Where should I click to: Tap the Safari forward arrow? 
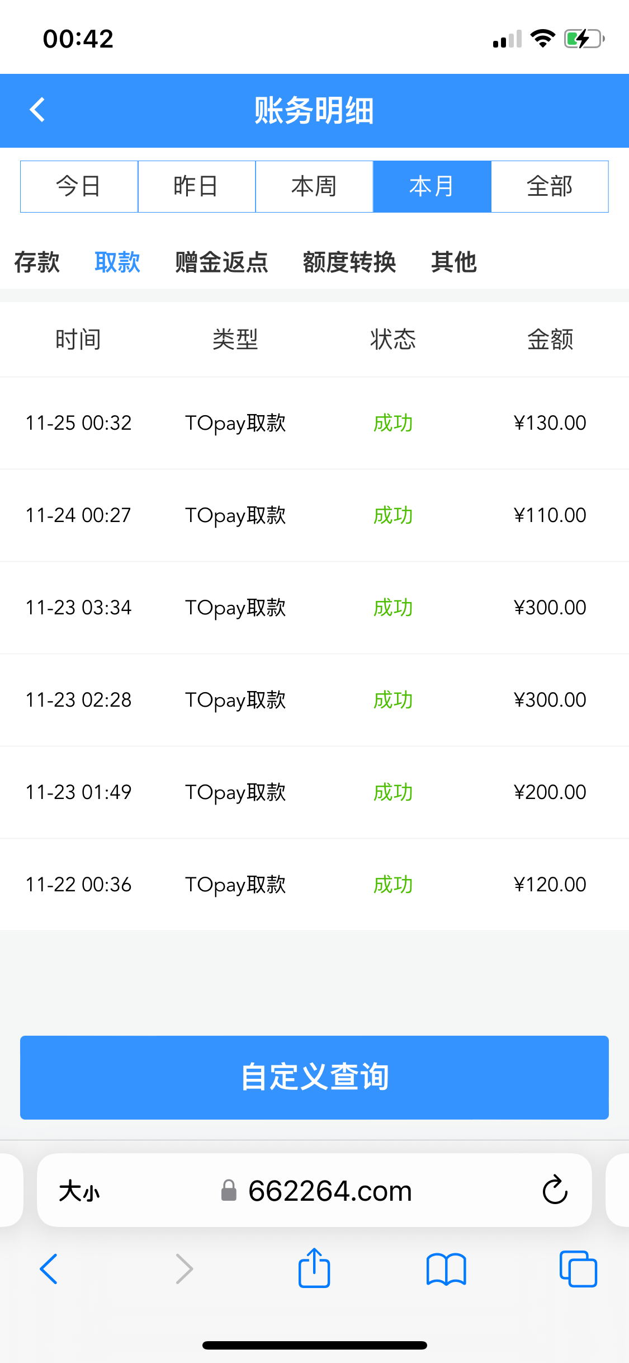click(184, 1268)
